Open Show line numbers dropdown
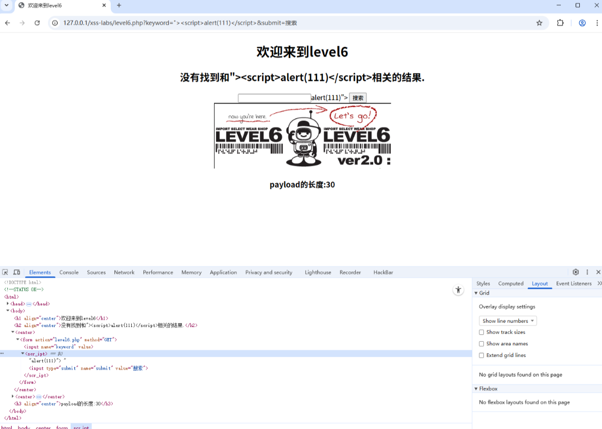The height and width of the screenshot is (429, 602). [x=508, y=321]
